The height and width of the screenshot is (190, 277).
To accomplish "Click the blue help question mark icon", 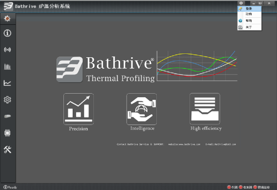I will pos(240,21).
